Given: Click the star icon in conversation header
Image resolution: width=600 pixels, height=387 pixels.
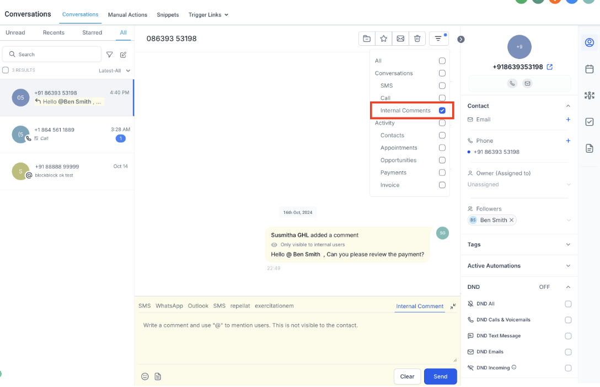Looking at the screenshot, I should pyautogui.click(x=383, y=39).
